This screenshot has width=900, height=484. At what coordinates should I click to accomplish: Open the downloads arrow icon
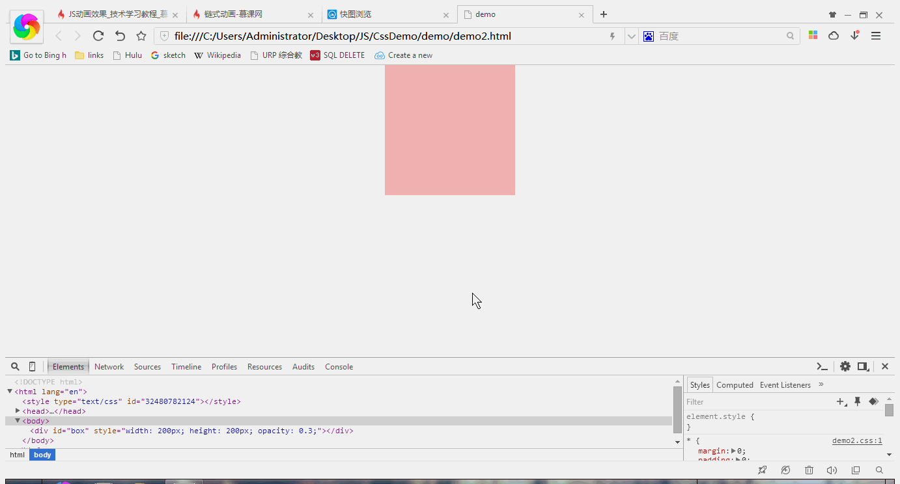855,36
